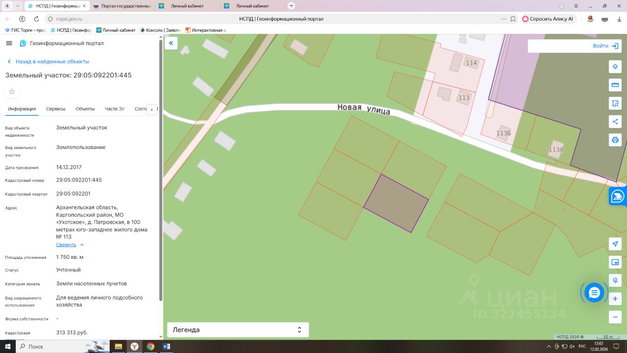Click house number 114 on the map

471,63
